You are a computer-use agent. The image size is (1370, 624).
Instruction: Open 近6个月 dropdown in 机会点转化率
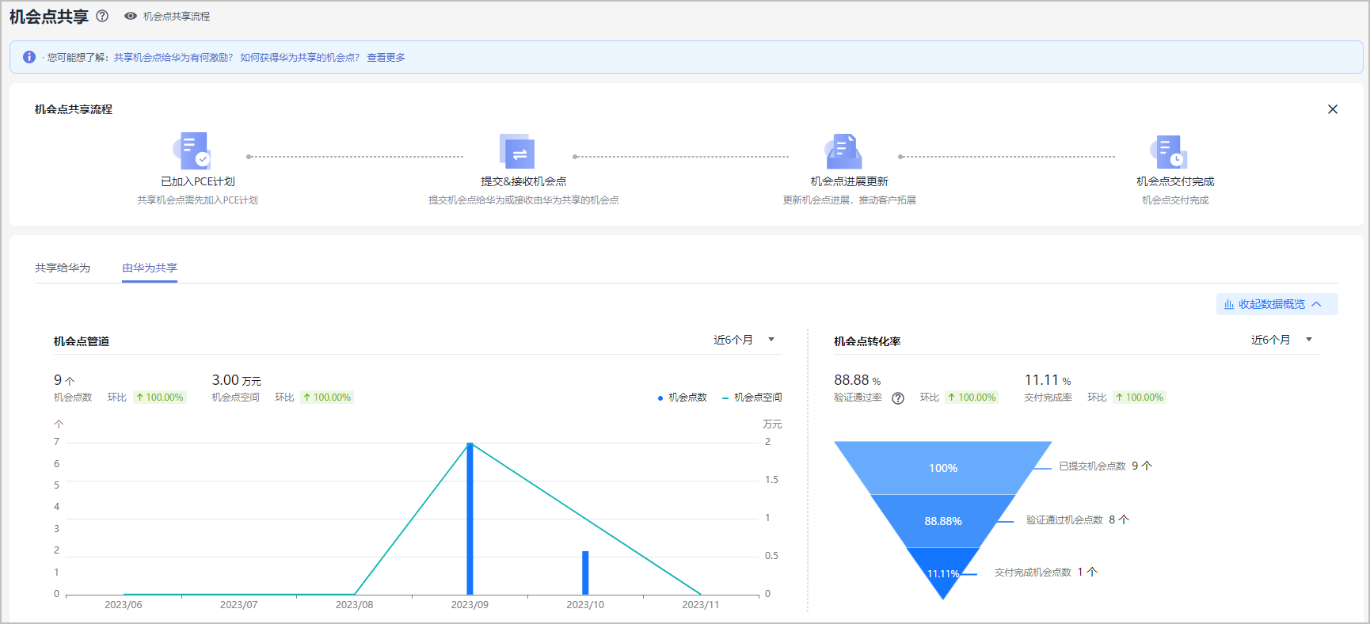(1281, 340)
